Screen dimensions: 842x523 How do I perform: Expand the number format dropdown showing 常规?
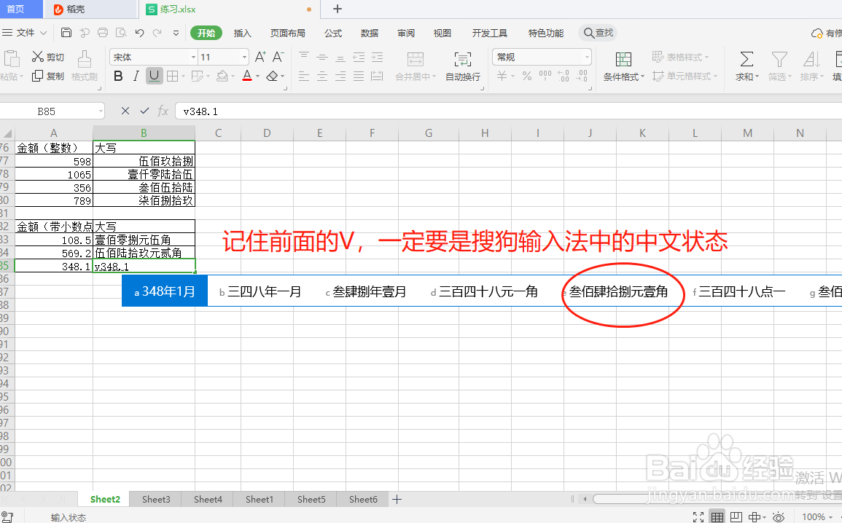tap(588, 56)
